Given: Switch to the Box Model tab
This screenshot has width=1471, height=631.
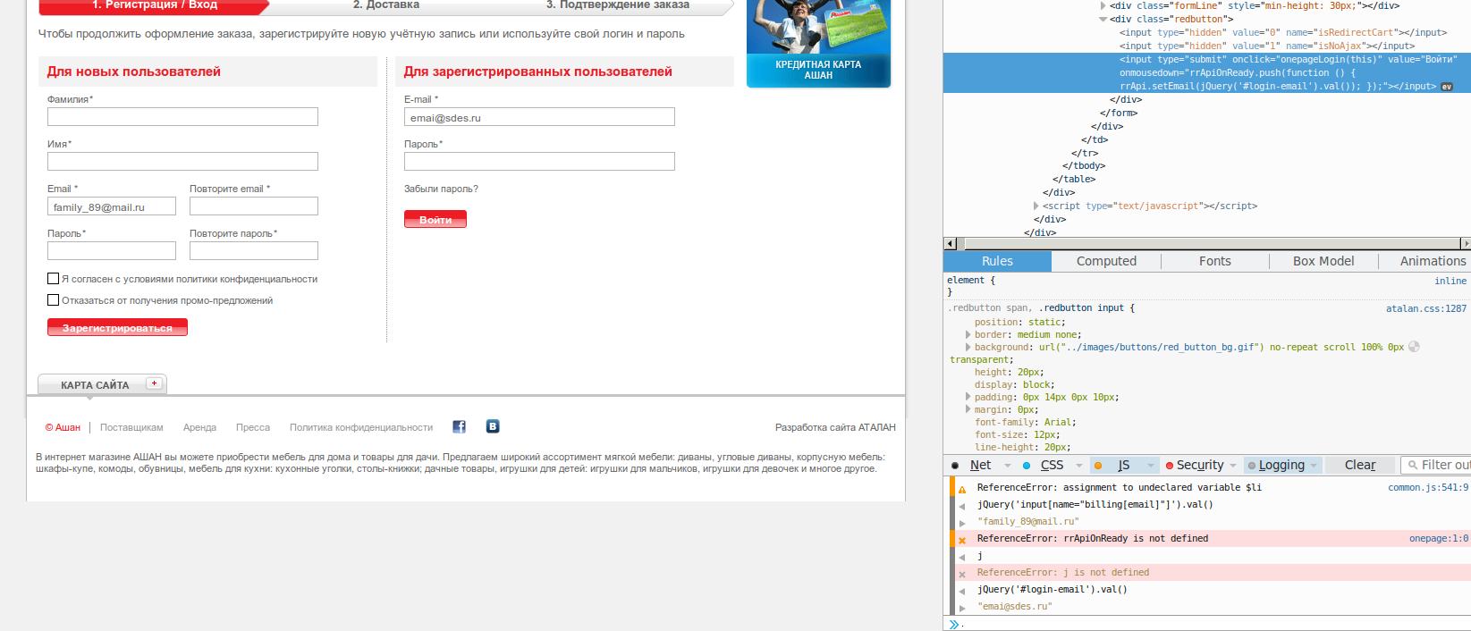Looking at the screenshot, I should pyautogui.click(x=1323, y=261).
